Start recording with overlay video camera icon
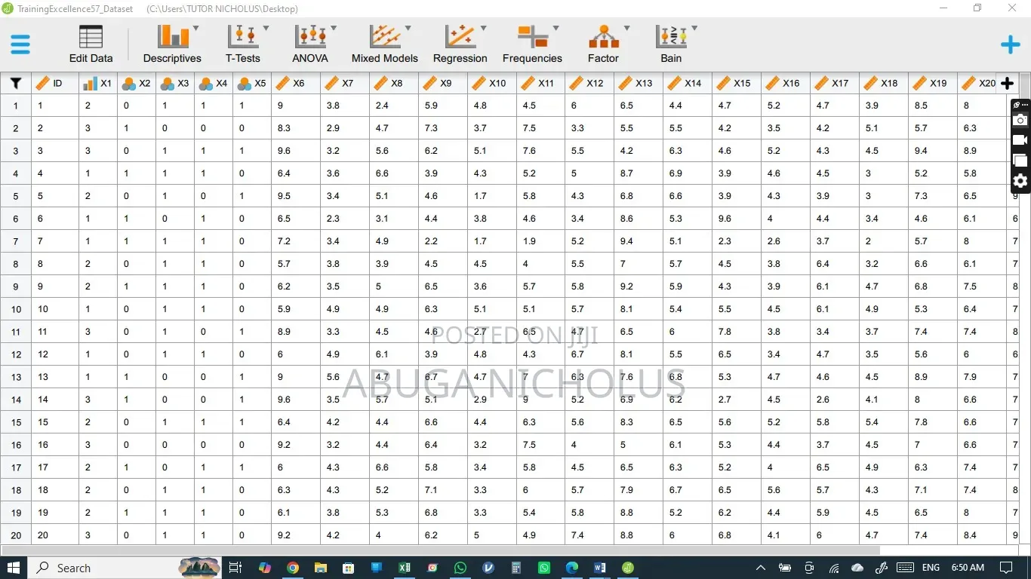The height and width of the screenshot is (579, 1031). 1020,140
